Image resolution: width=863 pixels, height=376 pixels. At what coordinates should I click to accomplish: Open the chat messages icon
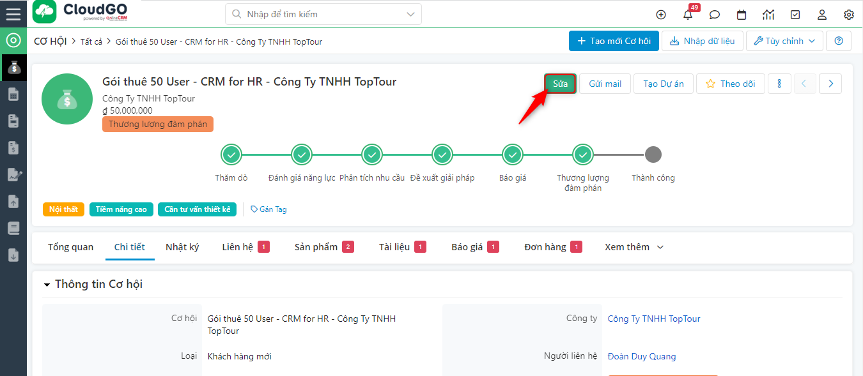(x=715, y=15)
